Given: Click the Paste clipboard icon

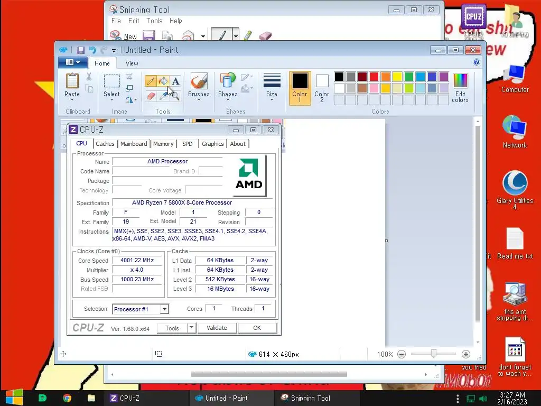Looking at the screenshot, I should coord(72,81).
